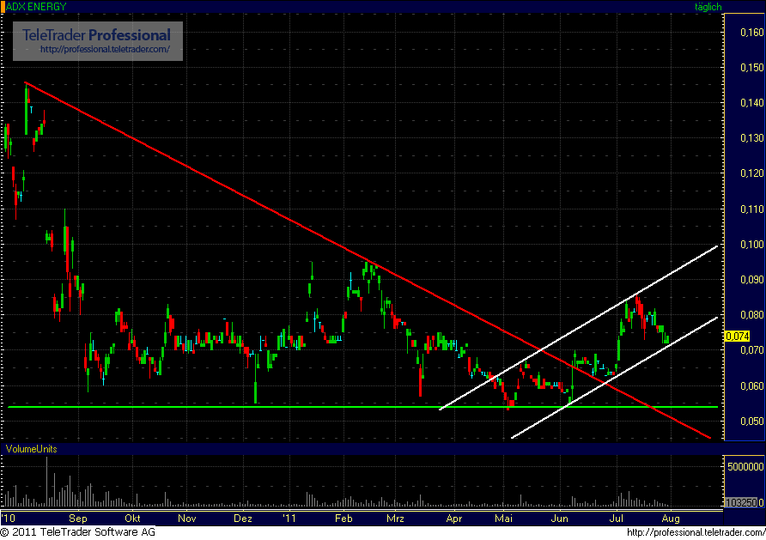Screen dimensions: 766x540
Task: Click the Aug label on the date axis
Action: point(670,519)
